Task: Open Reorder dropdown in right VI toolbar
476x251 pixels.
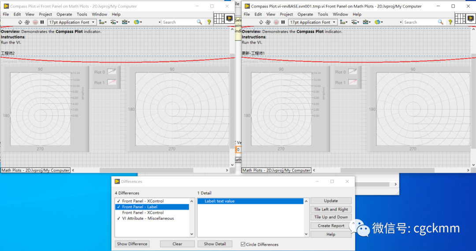Action: (x=378, y=22)
